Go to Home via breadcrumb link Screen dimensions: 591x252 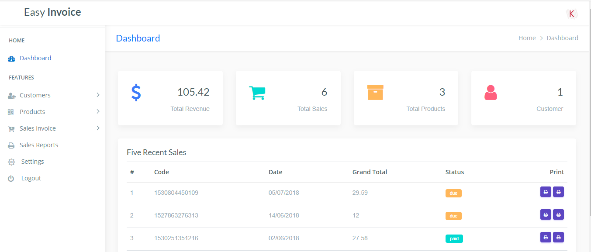[527, 38]
